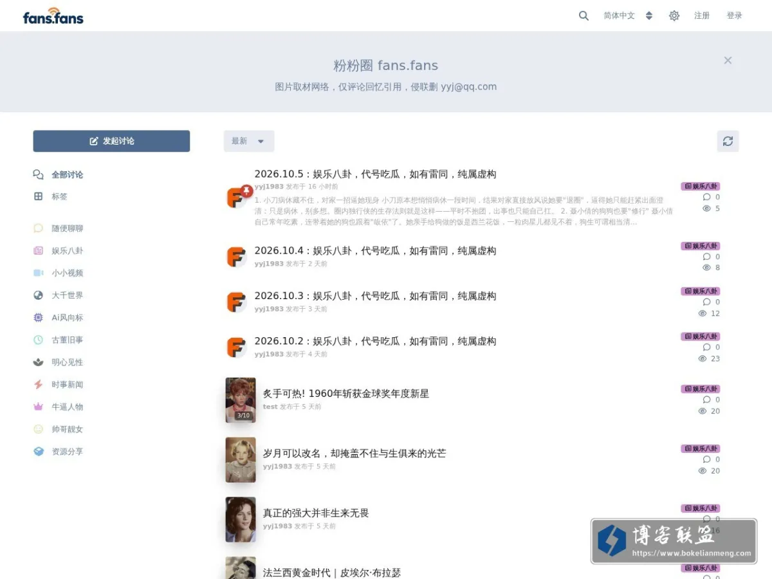Open post 真正的强大并非生来无畏
Screen dimensions: 772x579
[x=316, y=513]
